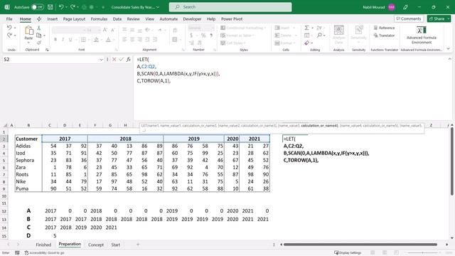Add a new sheet with plus icon

point(138,245)
